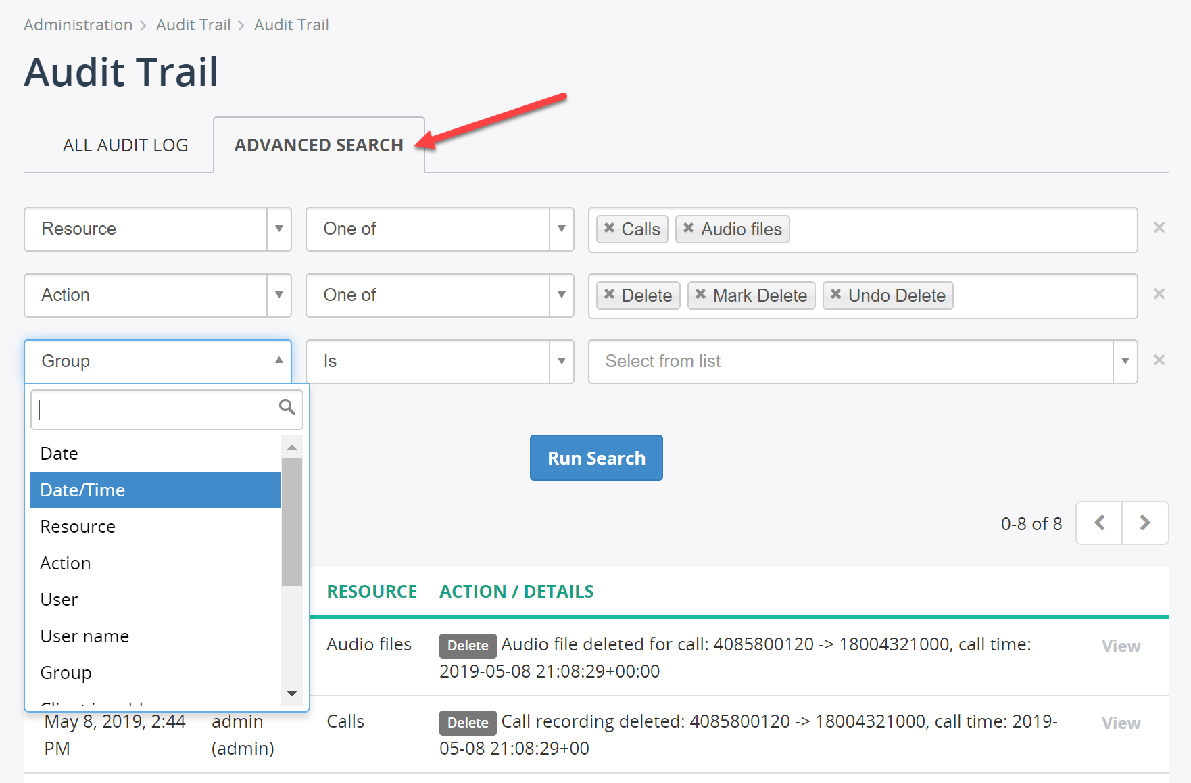The height and width of the screenshot is (783, 1191).
Task: Choose Date/Time from the field list
Action: (x=155, y=490)
